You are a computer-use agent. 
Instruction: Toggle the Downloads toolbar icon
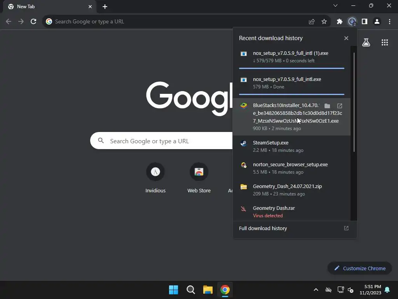(x=352, y=22)
